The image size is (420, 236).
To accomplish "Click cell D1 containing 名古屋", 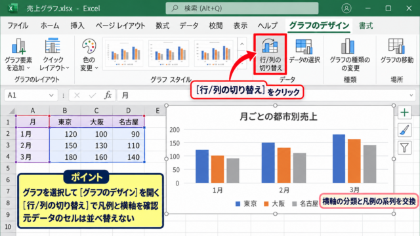I will (129, 122).
